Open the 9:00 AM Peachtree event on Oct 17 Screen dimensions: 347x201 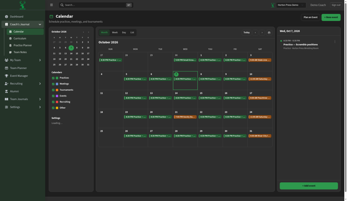pyautogui.click(x=260, y=98)
